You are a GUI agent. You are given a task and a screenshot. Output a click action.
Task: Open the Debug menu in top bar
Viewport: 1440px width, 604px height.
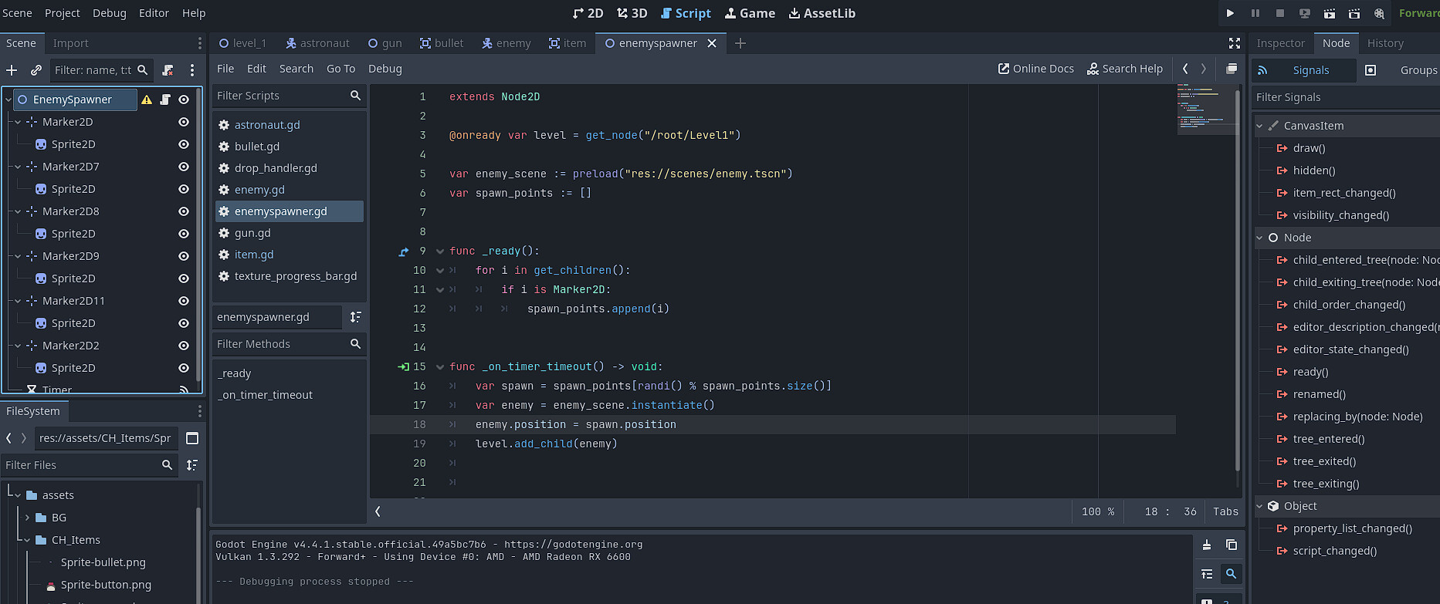[x=109, y=13]
